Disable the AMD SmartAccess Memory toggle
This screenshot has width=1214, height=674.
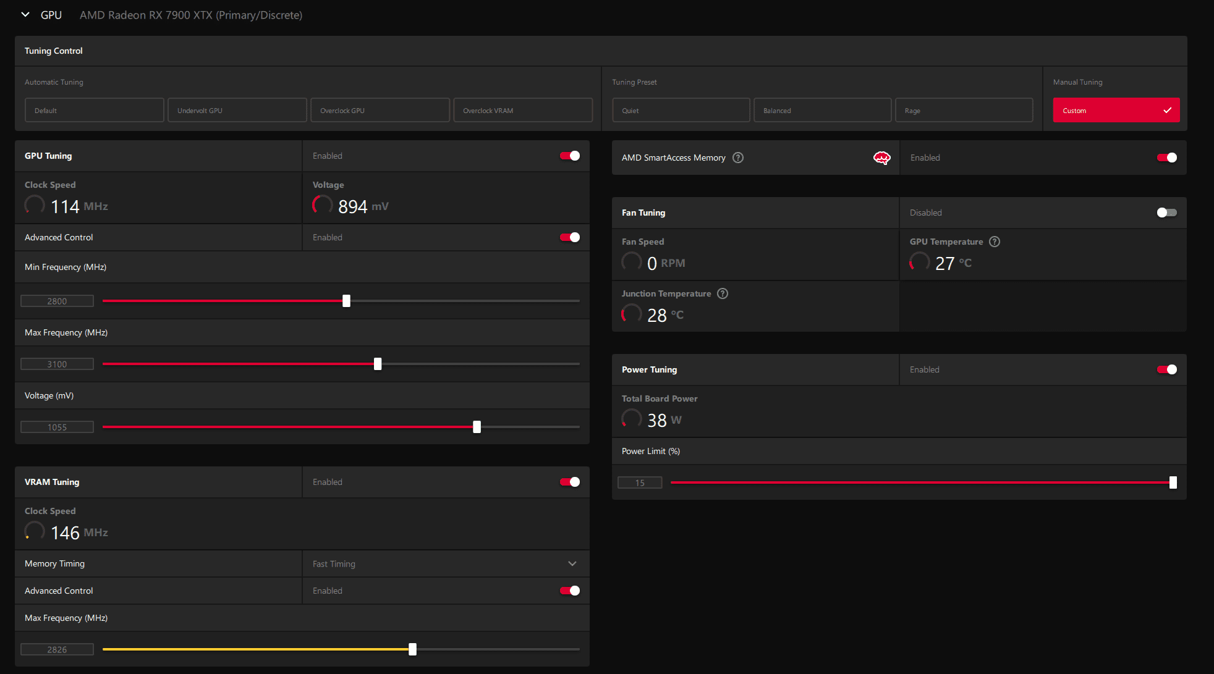click(1166, 158)
